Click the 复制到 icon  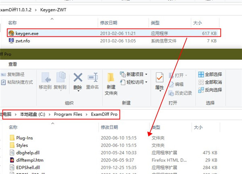point(60,77)
